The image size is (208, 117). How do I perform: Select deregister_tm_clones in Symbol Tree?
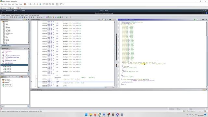click(11, 60)
